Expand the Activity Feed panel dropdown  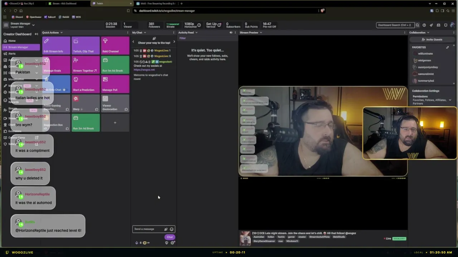click(x=196, y=32)
